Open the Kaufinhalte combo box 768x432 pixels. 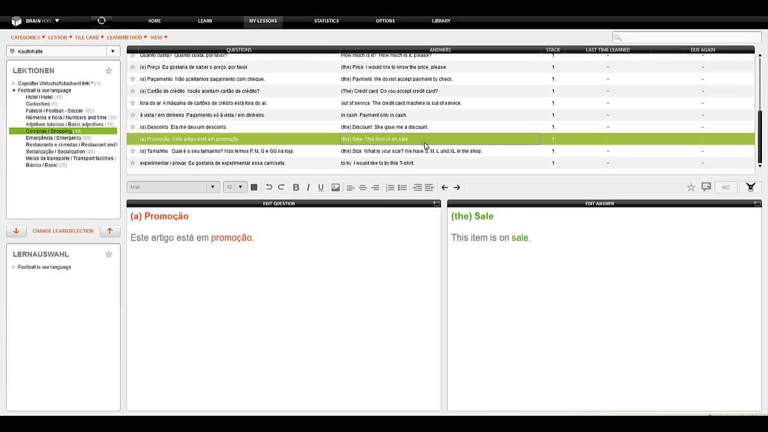[63, 52]
